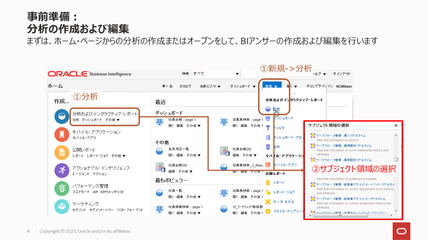
Task: Select 分析 in the 新規 menu
Action: pos(277,109)
